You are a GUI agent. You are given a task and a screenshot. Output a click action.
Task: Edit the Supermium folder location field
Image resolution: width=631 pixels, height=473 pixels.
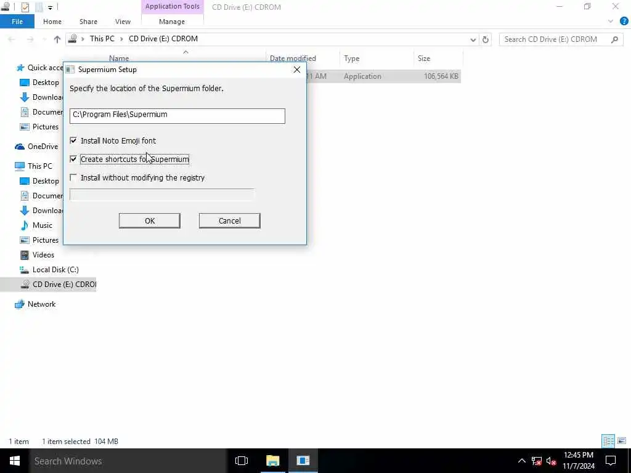177,116
